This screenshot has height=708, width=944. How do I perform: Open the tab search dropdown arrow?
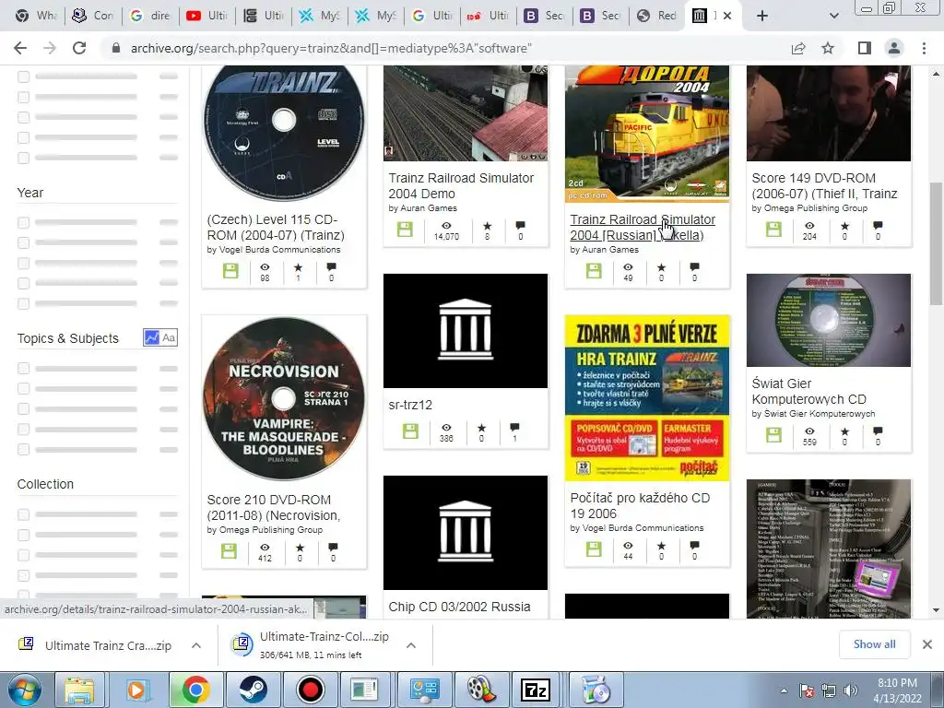pyautogui.click(x=833, y=16)
